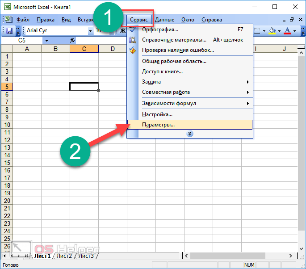Switch to the Лист1 sheet tab
Screen dimensions: 306x269
pos(42,256)
